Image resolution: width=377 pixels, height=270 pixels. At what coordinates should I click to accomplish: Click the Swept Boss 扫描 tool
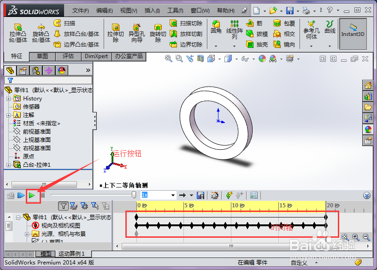pyautogui.click(x=64, y=23)
